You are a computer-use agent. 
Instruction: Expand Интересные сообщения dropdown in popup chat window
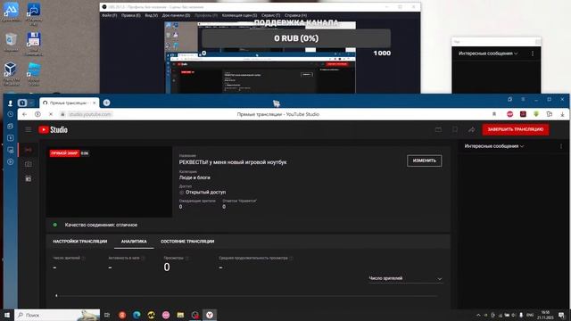(488, 53)
